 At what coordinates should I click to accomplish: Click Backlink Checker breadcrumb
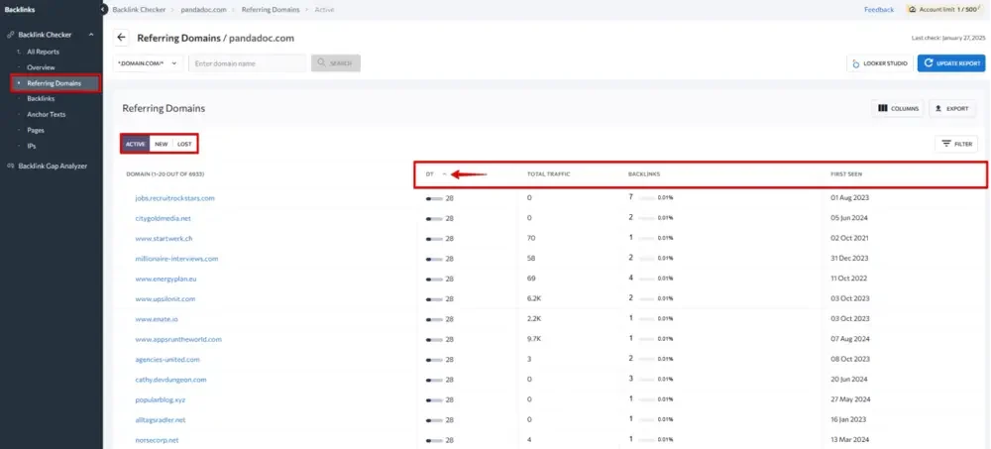[x=139, y=10]
